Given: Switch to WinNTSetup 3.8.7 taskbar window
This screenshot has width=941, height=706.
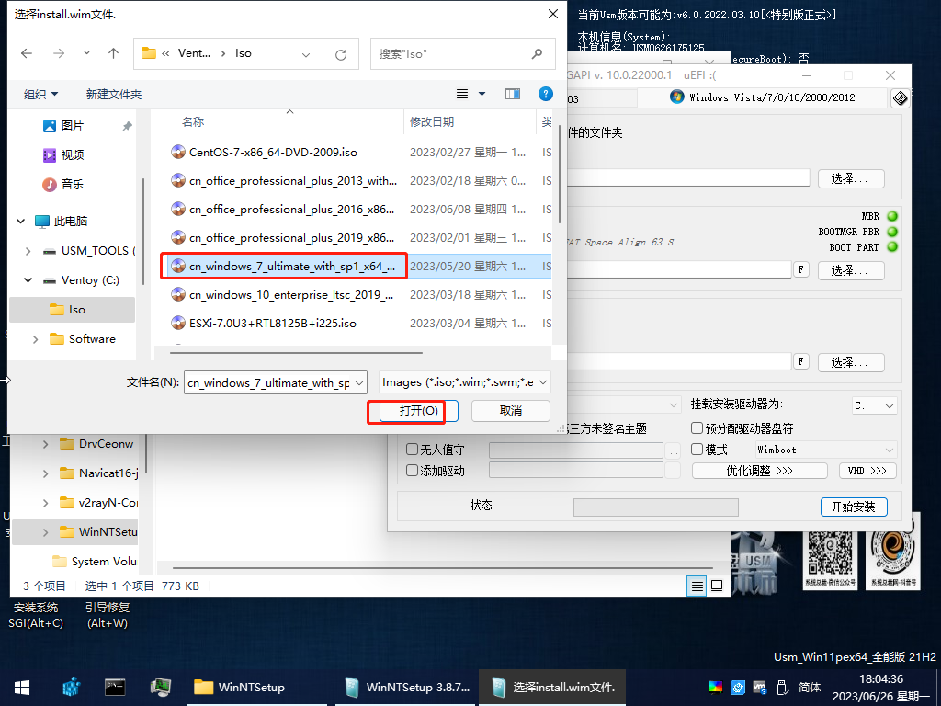Looking at the screenshot, I should click(407, 688).
